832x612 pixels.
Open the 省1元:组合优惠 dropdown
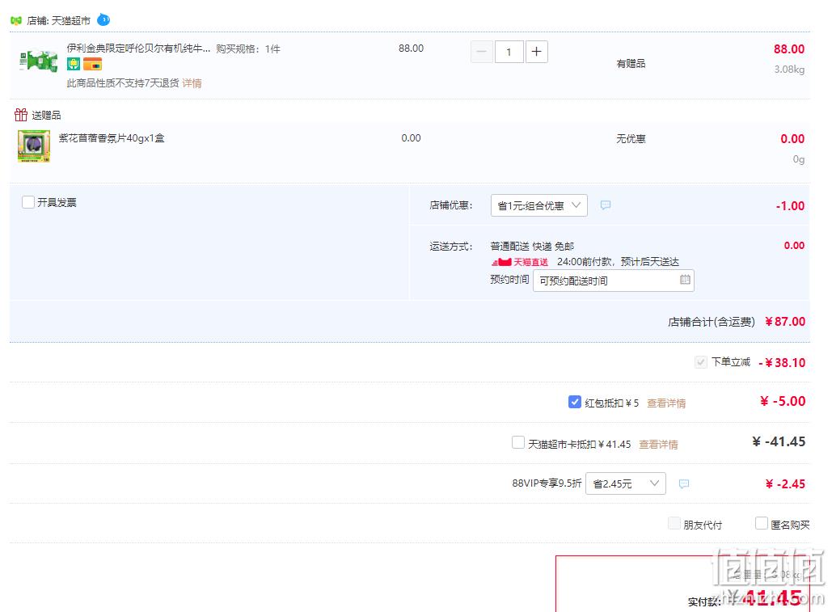539,205
